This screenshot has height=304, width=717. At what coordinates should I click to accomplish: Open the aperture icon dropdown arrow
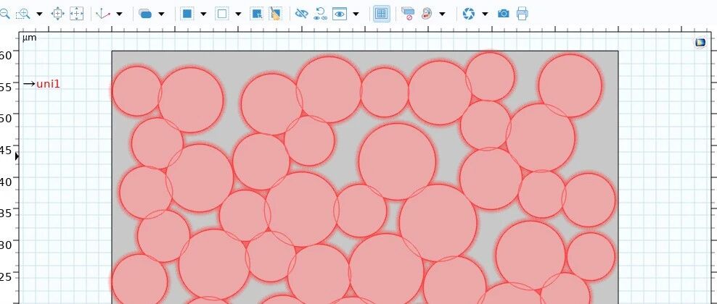tap(485, 14)
